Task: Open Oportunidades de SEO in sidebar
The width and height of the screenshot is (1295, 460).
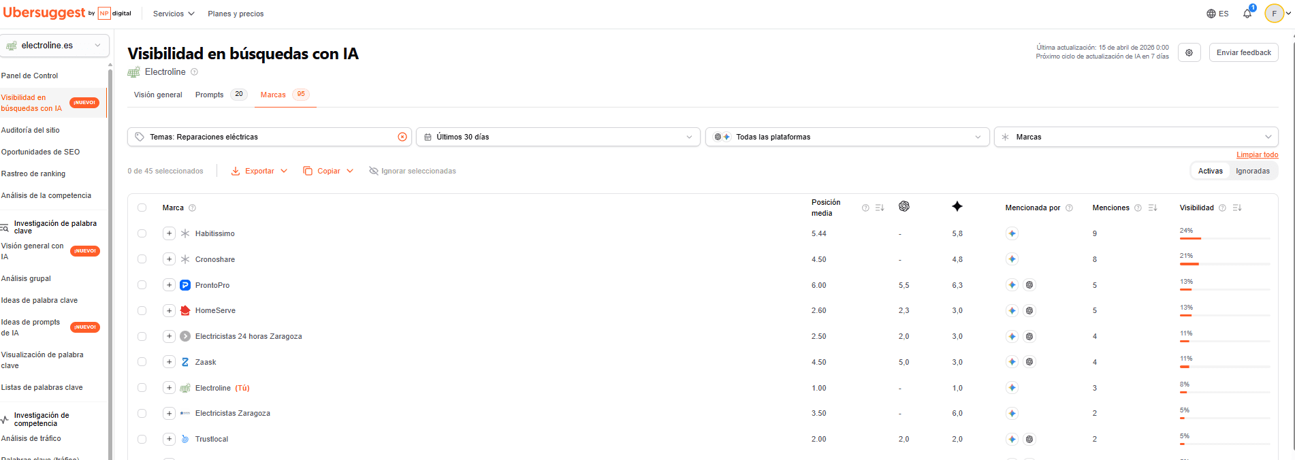Action: [40, 152]
